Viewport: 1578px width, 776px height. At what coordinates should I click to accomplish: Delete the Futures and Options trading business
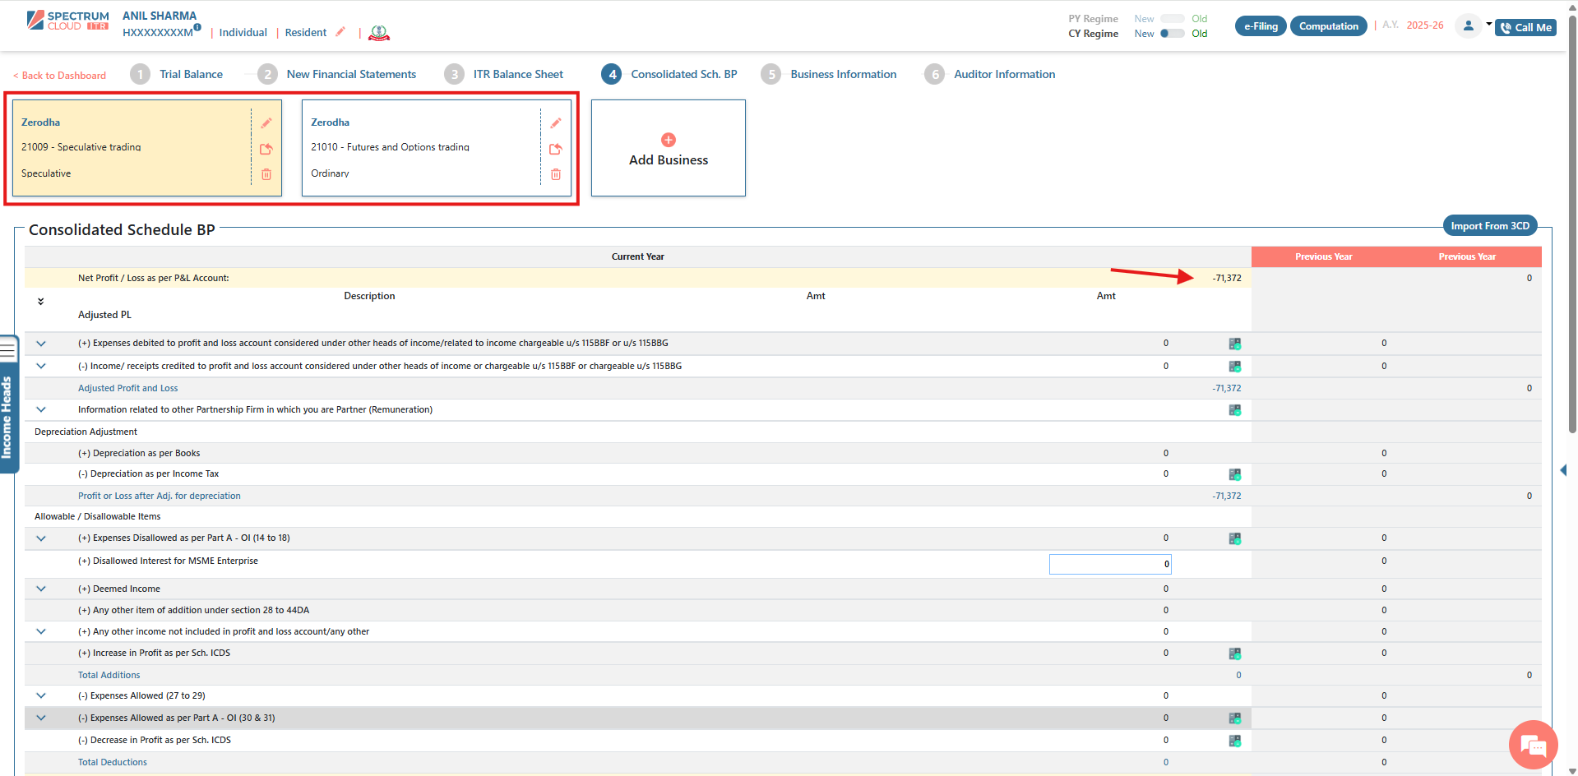tap(556, 174)
